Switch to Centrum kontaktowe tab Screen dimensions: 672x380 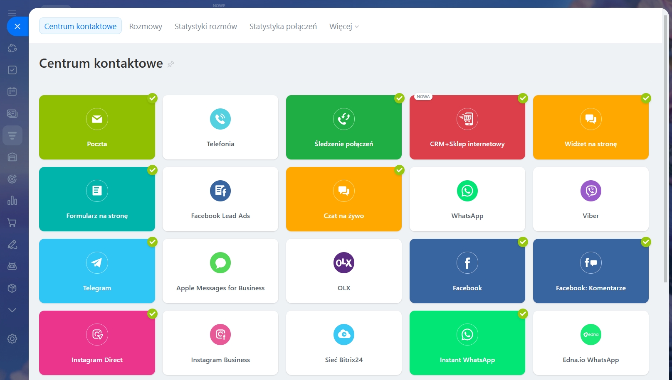80,26
